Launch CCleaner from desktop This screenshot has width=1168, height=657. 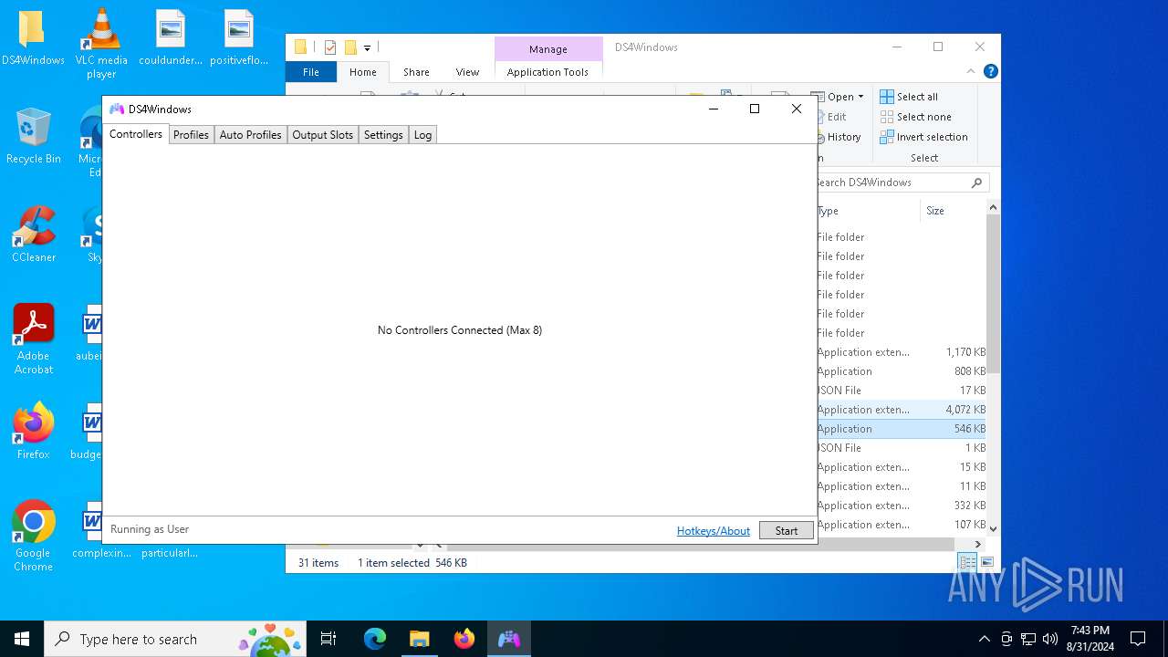point(34,234)
